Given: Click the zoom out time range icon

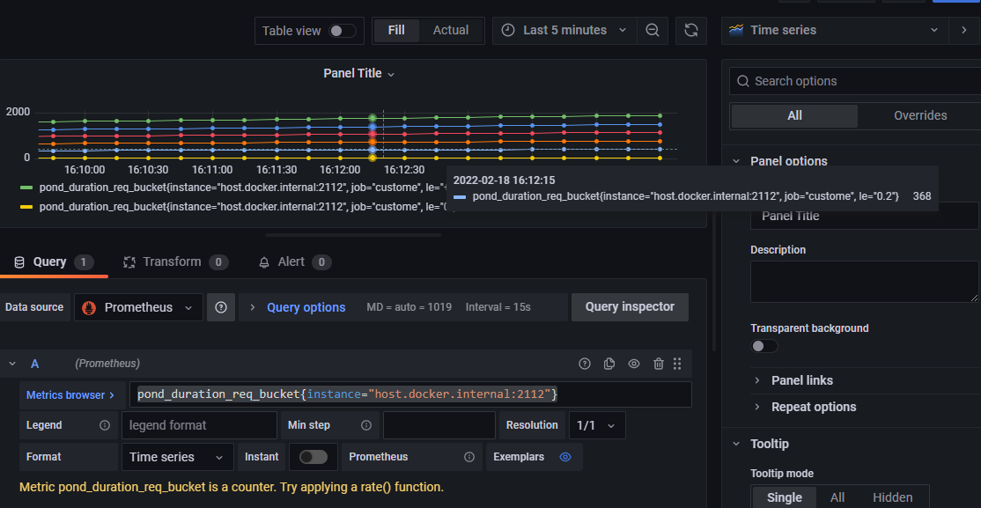Looking at the screenshot, I should click(652, 30).
